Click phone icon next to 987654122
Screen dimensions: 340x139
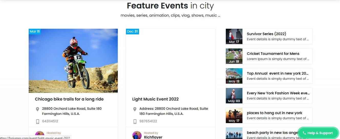coord(135,121)
